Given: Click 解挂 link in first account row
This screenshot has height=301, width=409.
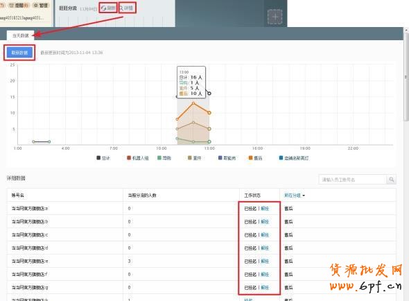Looking at the screenshot, I should [265, 208].
